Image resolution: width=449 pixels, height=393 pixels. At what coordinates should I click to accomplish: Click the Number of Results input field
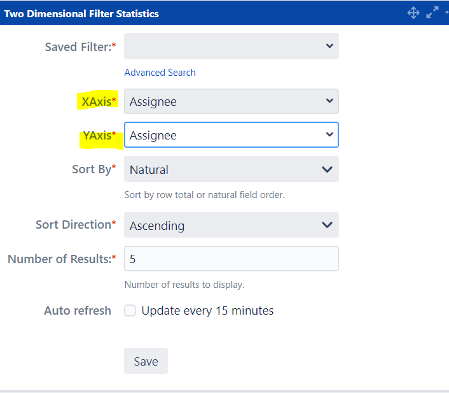pyautogui.click(x=231, y=259)
